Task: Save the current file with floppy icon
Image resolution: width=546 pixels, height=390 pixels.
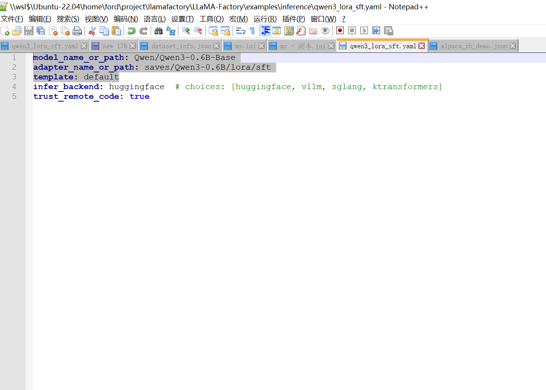Action: 29,31
